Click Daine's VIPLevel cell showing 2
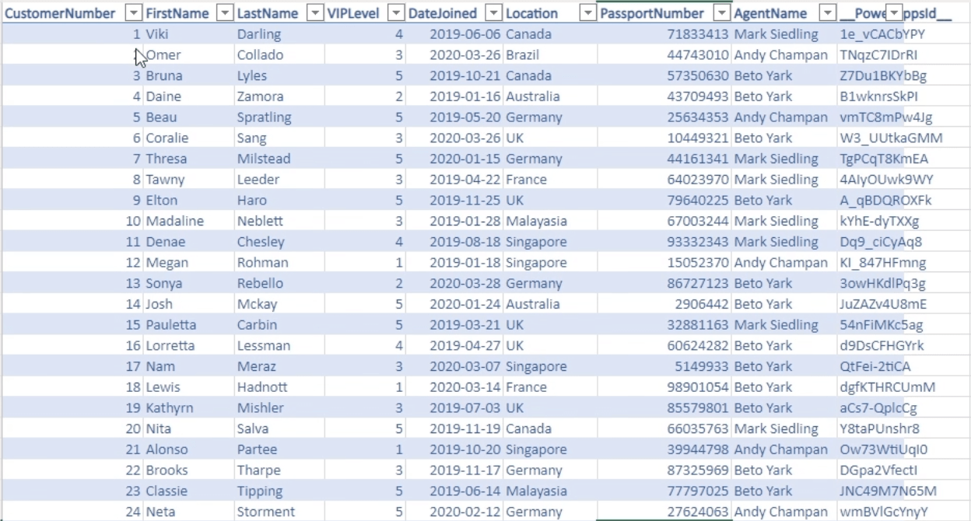 tap(366, 96)
